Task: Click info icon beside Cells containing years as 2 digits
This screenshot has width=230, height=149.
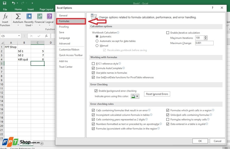Action: coord(147,119)
